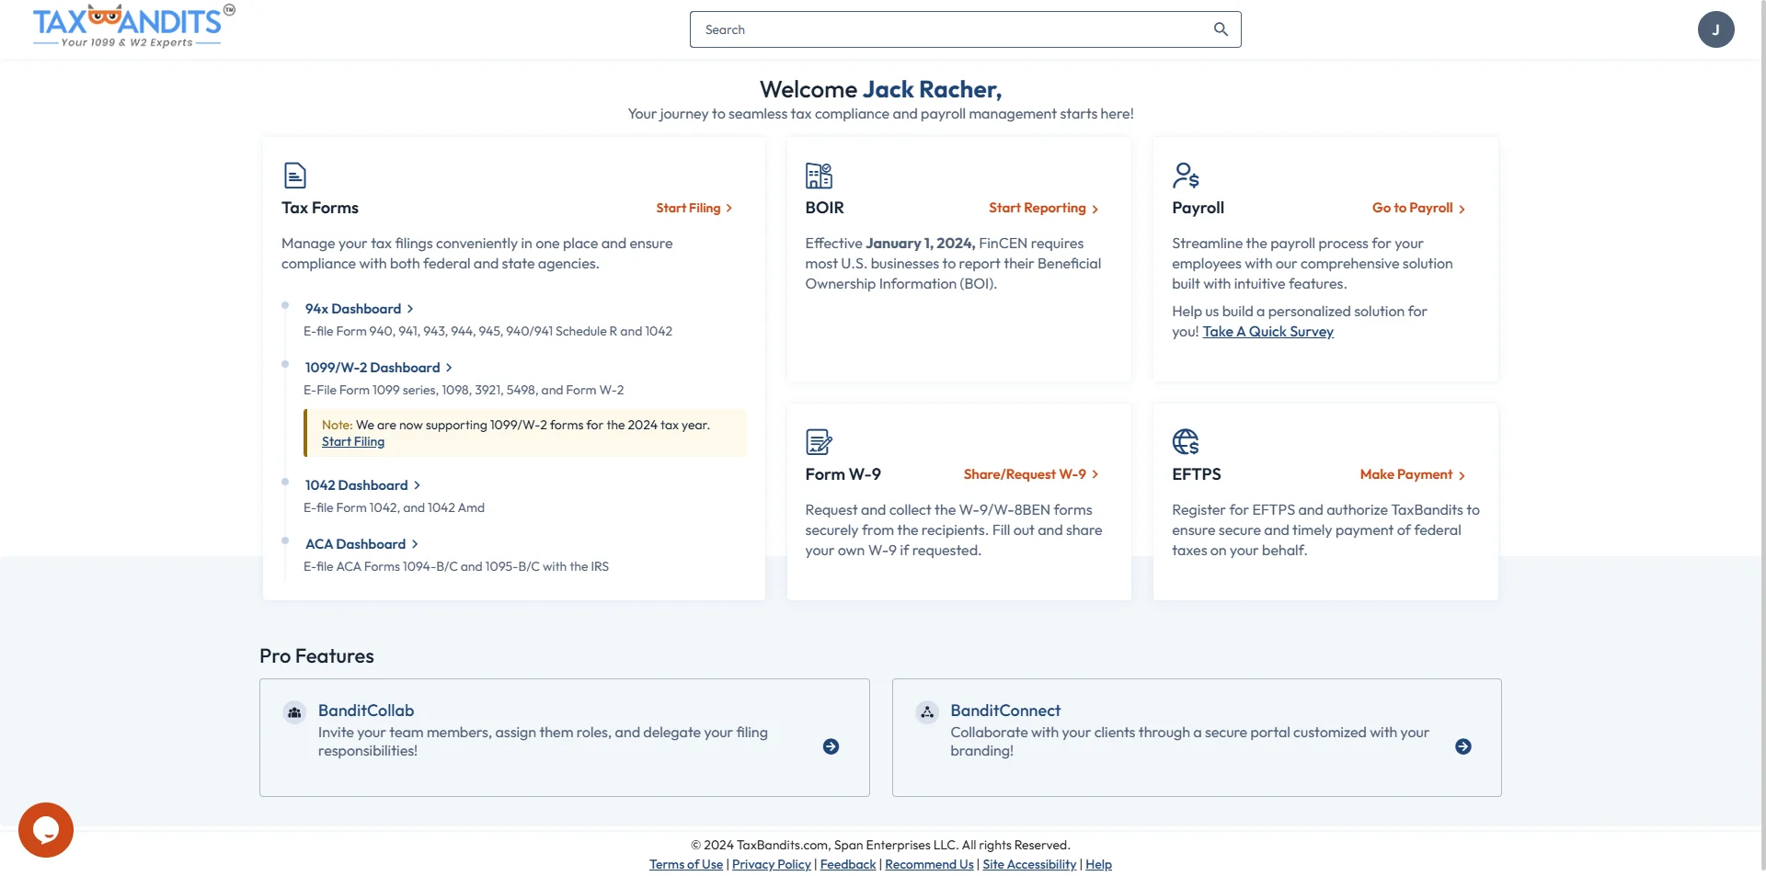Click the BanditCollab team icon

(x=294, y=712)
